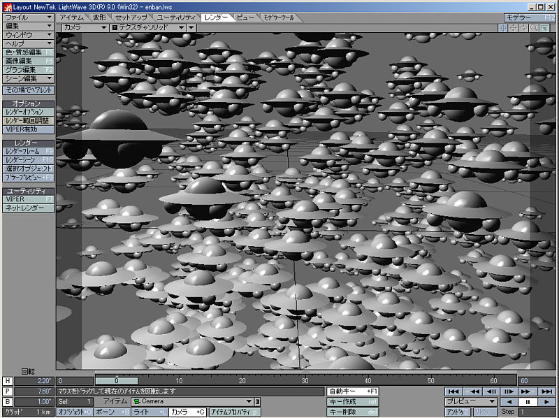Click the viewport center/crosshair icon

coord(503,28)
